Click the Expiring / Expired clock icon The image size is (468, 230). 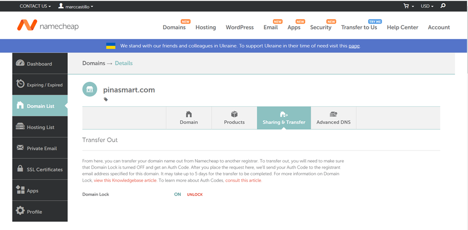click(20, 84)
